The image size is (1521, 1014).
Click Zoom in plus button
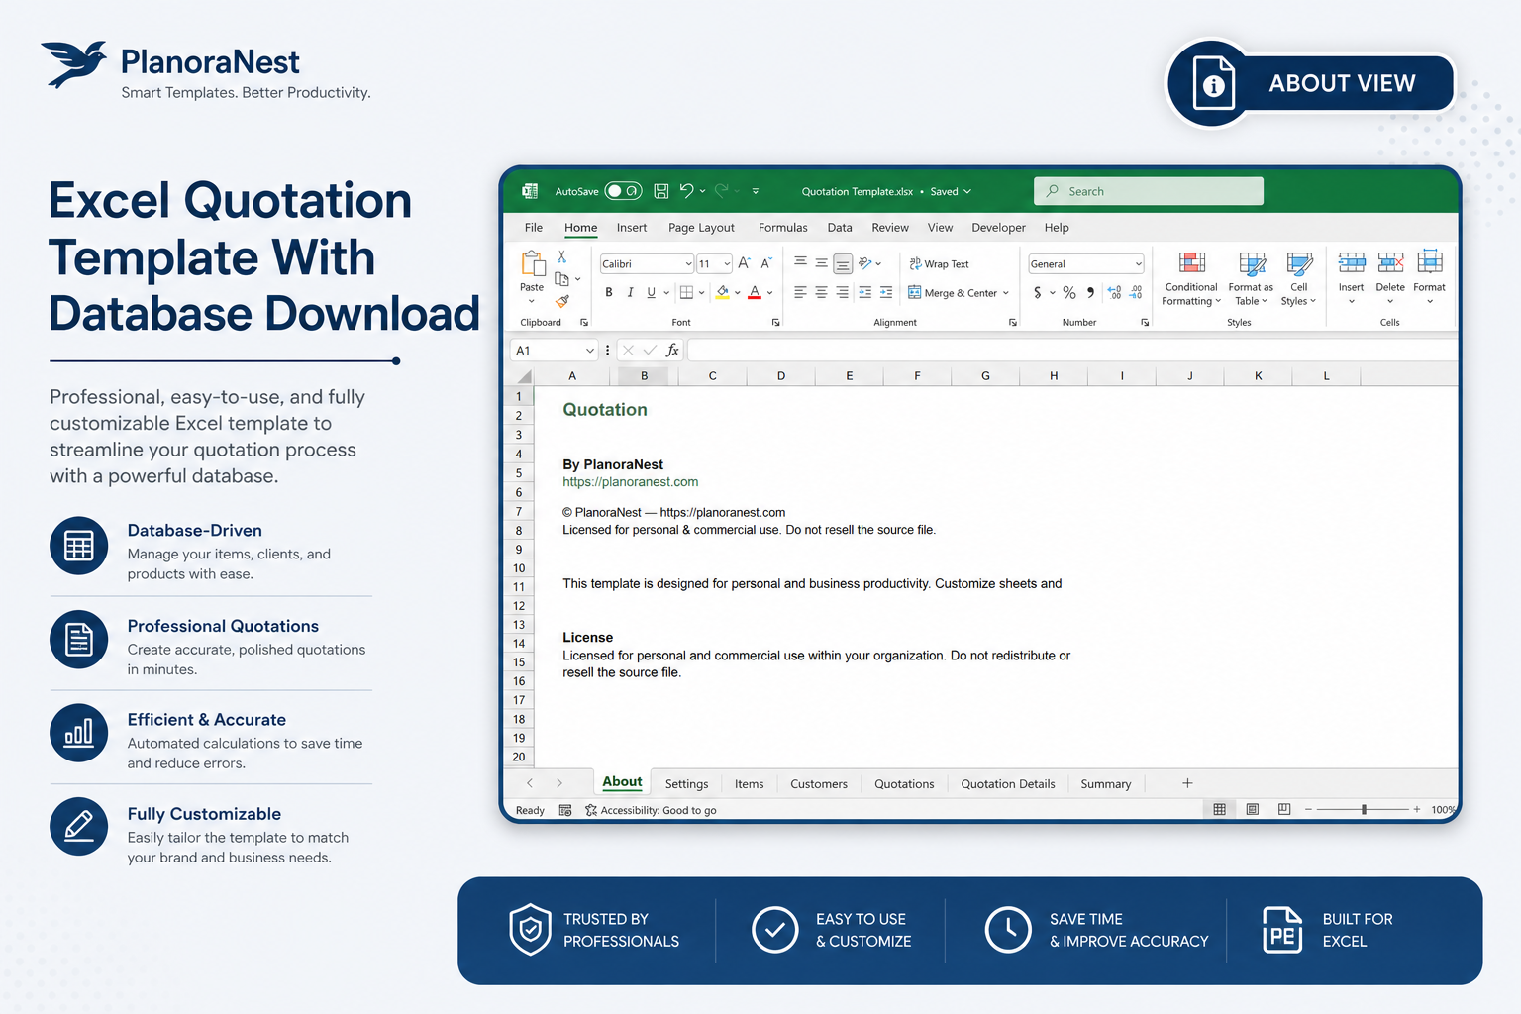tap(1417, 809)
